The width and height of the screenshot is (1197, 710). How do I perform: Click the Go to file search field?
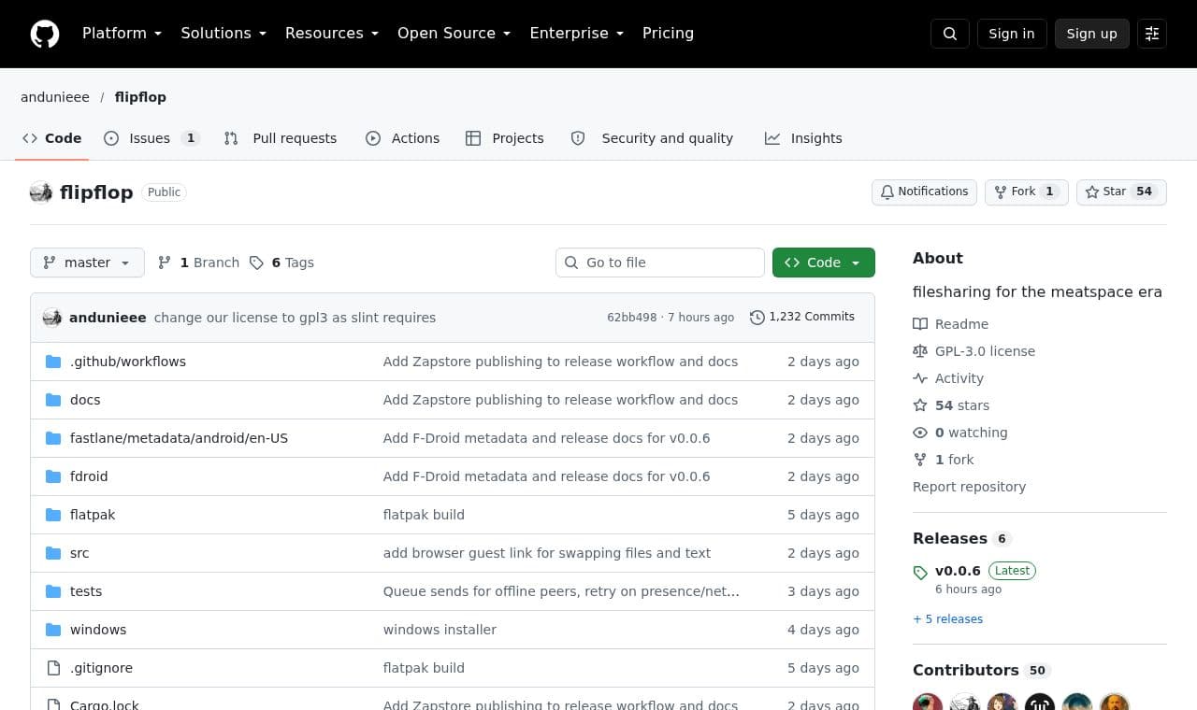(x=660, y=263)
